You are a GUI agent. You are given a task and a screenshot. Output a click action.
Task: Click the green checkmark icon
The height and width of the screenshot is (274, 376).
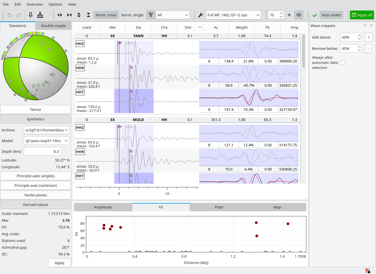click(315, 15)
